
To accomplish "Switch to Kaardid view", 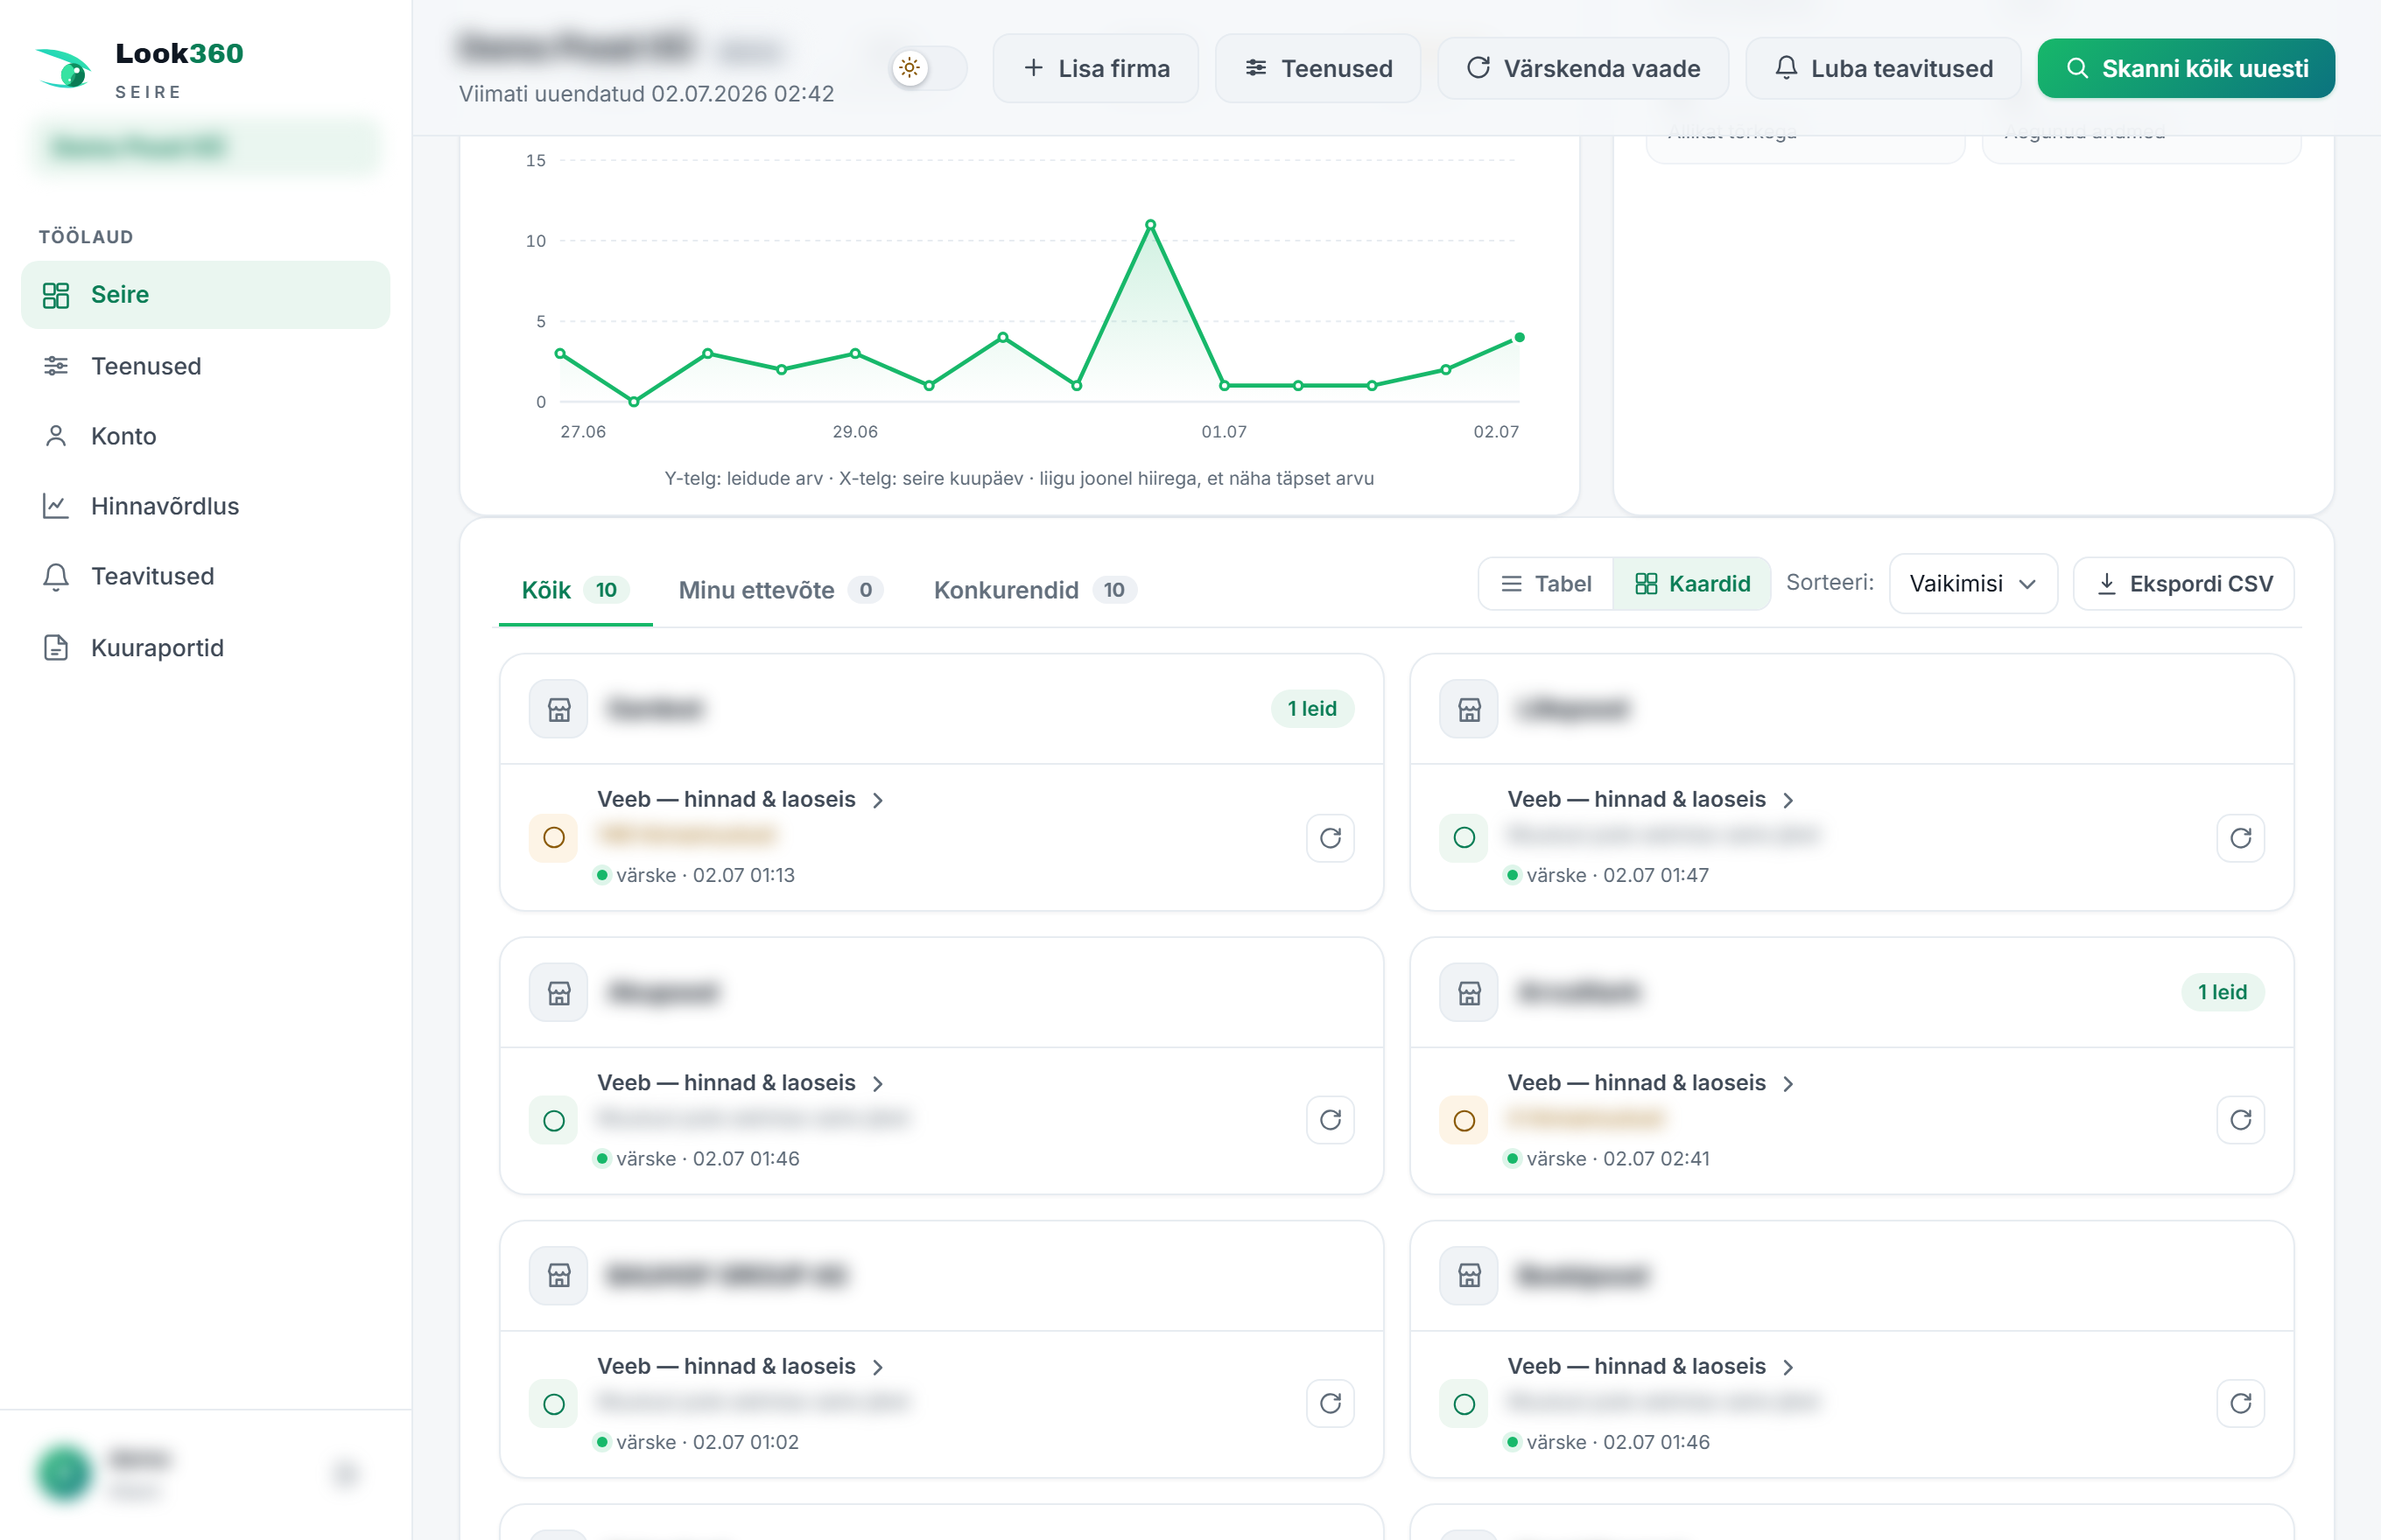I will click(1692, 583).
